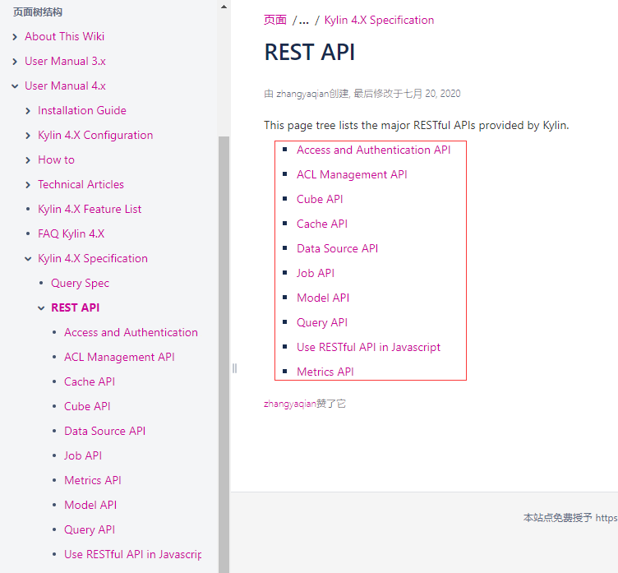Open Model API link in page list

pos(323,298)
